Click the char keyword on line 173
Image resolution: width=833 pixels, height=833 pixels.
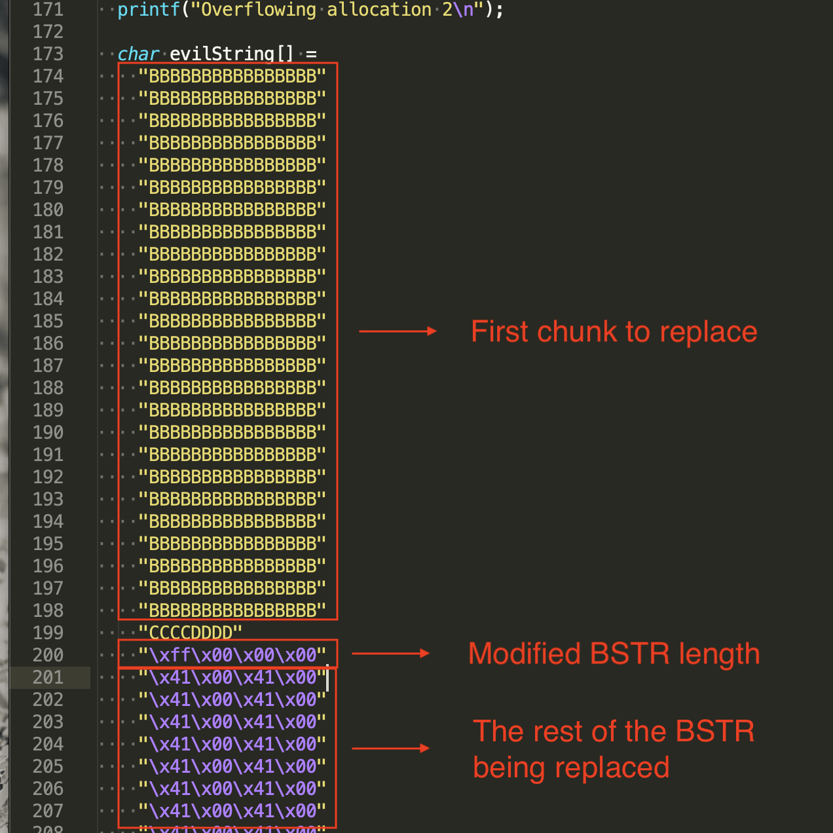138,54
